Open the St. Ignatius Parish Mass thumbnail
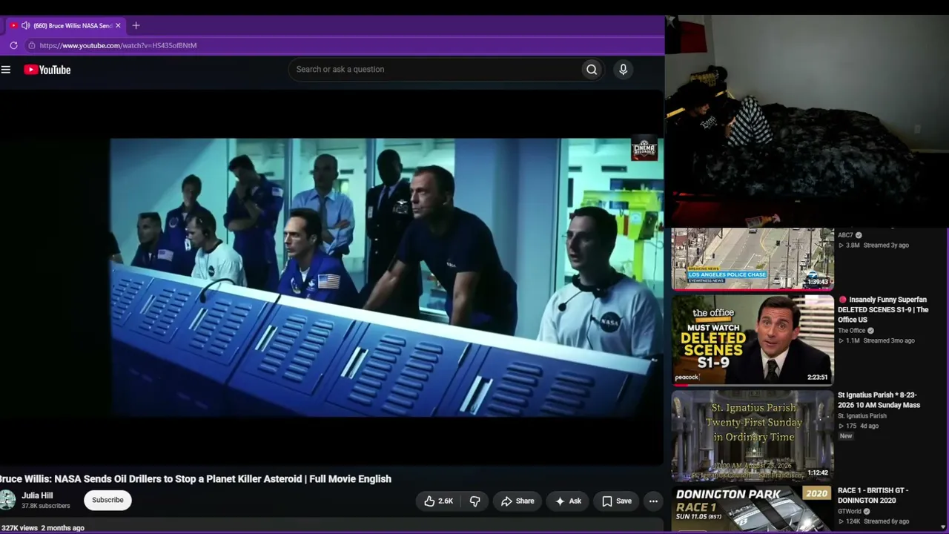The image size is (949, 534). click(753, 435)
